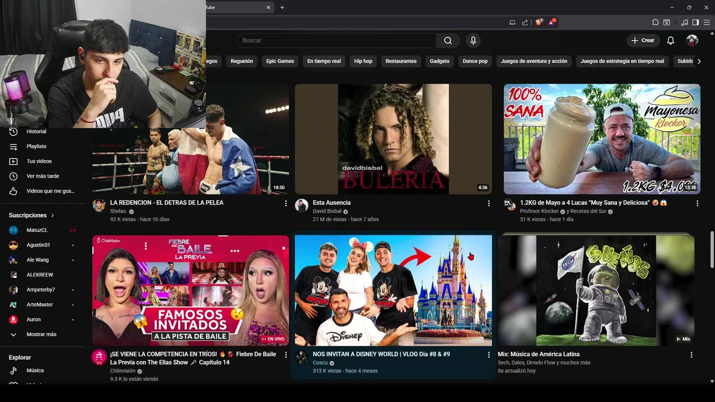Click the install app icon in address bar
This screenshot has height=402, width=715.
[x=512, y=22]
